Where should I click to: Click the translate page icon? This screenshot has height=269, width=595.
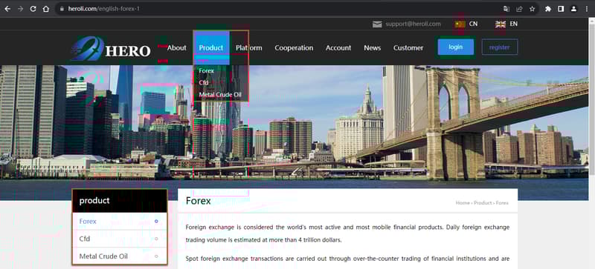[506, 9]
